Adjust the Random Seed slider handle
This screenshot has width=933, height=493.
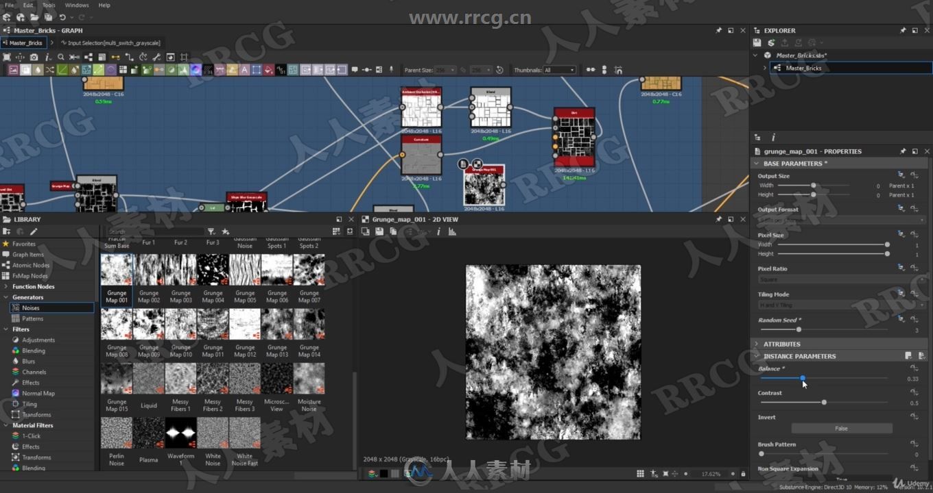point(799,329)
